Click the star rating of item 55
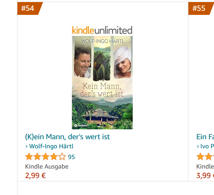This screenshot has height=195, width=214. (x=205, y=157)
